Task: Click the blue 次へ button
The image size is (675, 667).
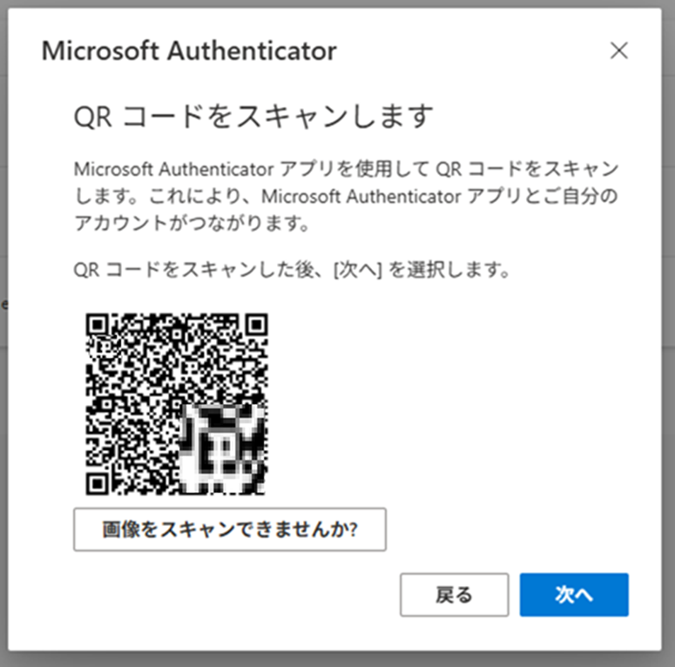Action: point(574,595)
